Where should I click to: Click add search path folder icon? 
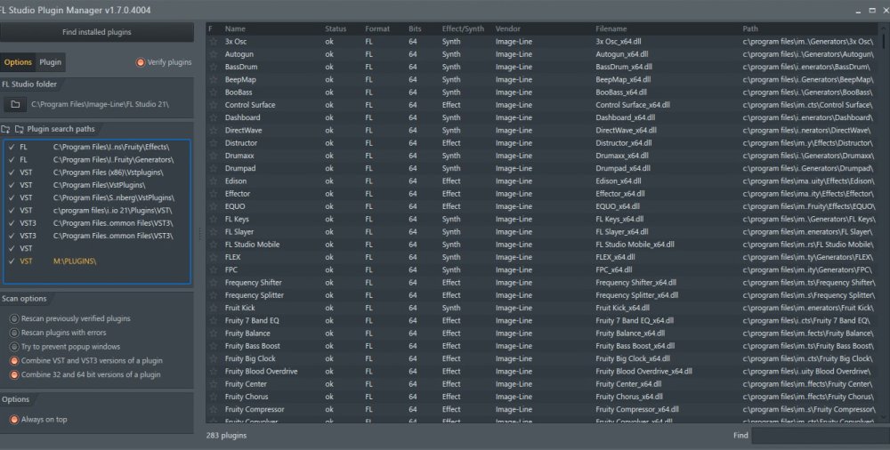[5, 129]
